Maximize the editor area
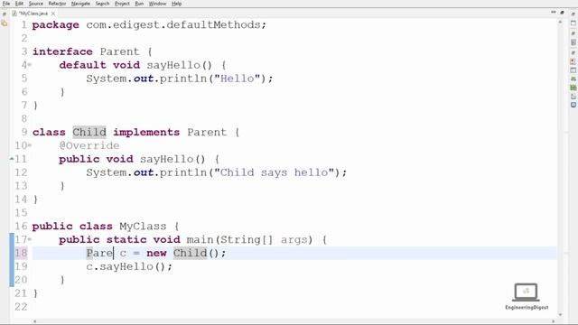The image size is (578, 325). tap(562, 13)
